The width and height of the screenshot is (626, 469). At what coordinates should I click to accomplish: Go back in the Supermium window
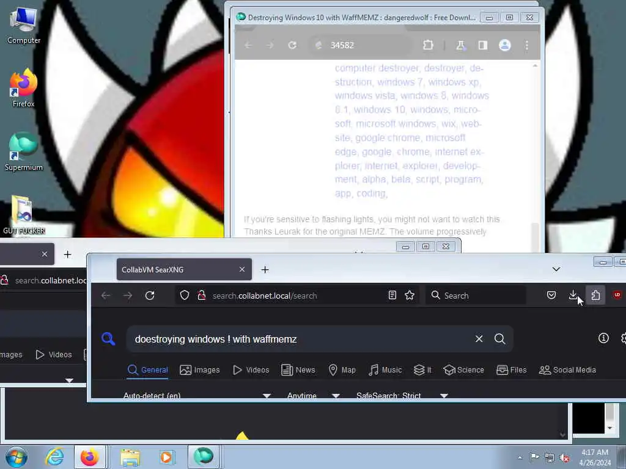coord(248,45)
